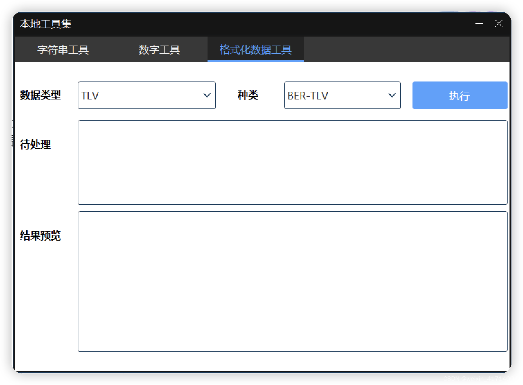The image size is (523, 385).
Task: Switch to the 字符串工具 tab
Action: point(63,49)
